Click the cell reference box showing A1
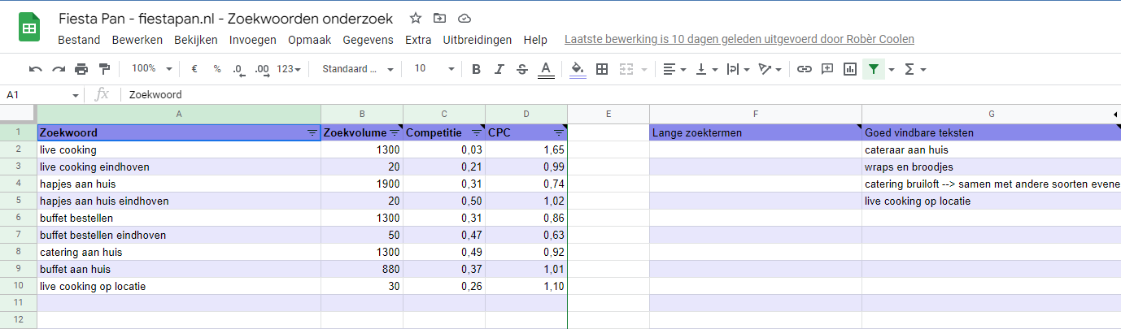Screen dimensions: 1121x329 tap(41, 95)
